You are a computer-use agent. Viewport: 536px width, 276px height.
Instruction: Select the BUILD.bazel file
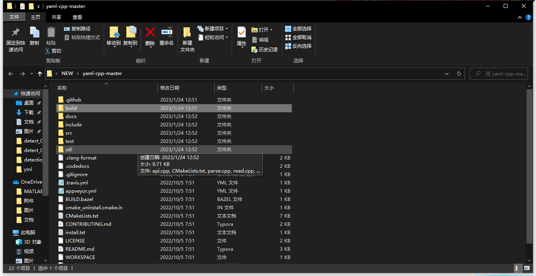click(174, 199)
